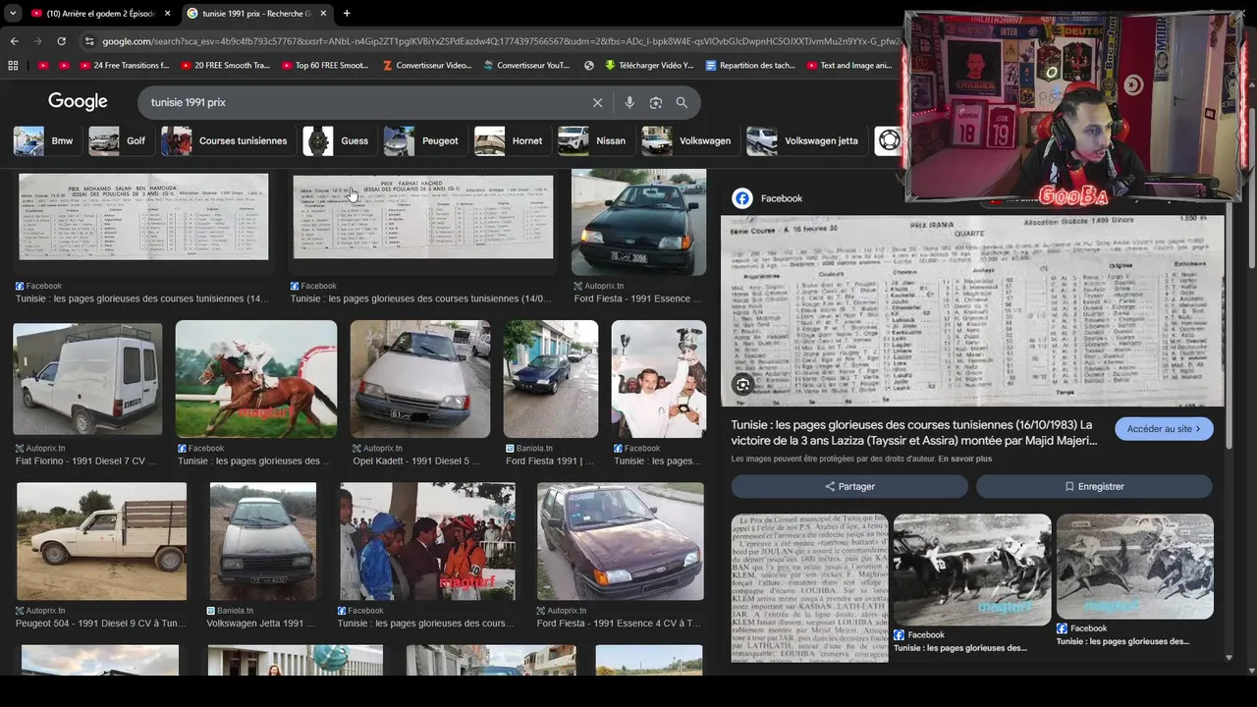
Task: Open the Ford Fiesta 1991 Essence 4 CV thumbnail
Action: pyautogui.click(x=621, y=541)
